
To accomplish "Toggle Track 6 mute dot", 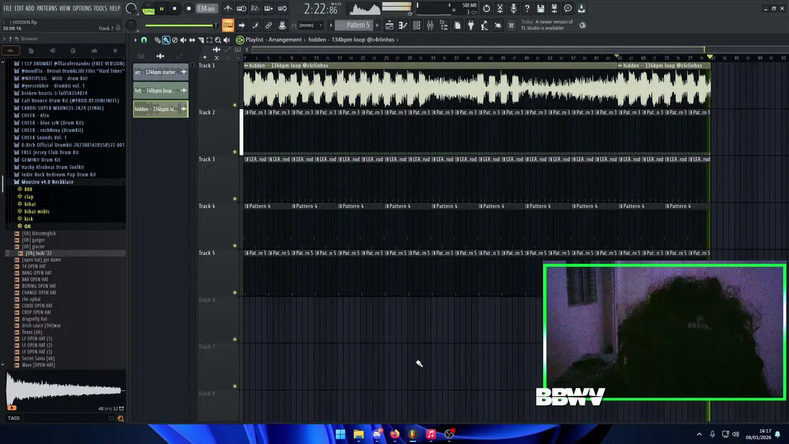I will [235, 339].
